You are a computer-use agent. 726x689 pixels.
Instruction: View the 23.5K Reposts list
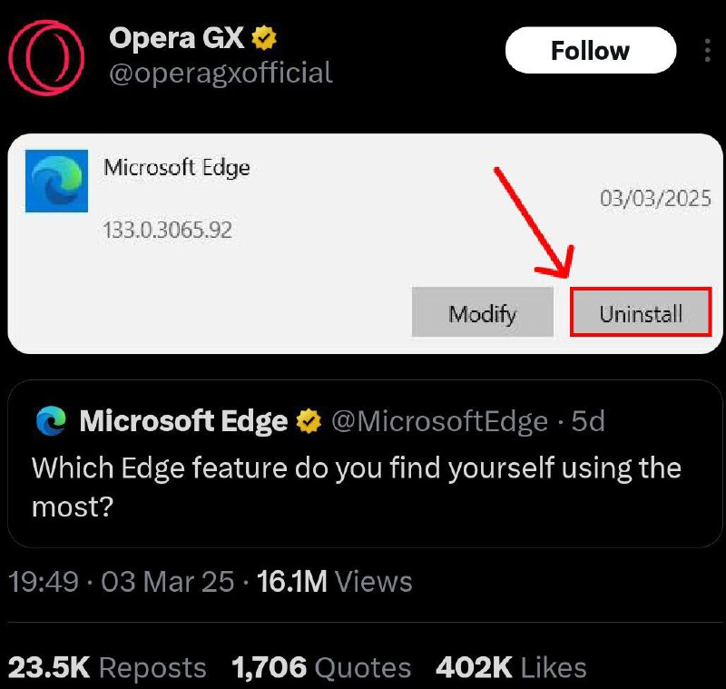pyautogui.click(x=107, y=668)
